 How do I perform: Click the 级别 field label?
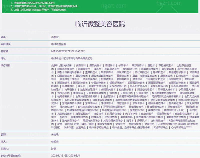[x=4, y=134]
